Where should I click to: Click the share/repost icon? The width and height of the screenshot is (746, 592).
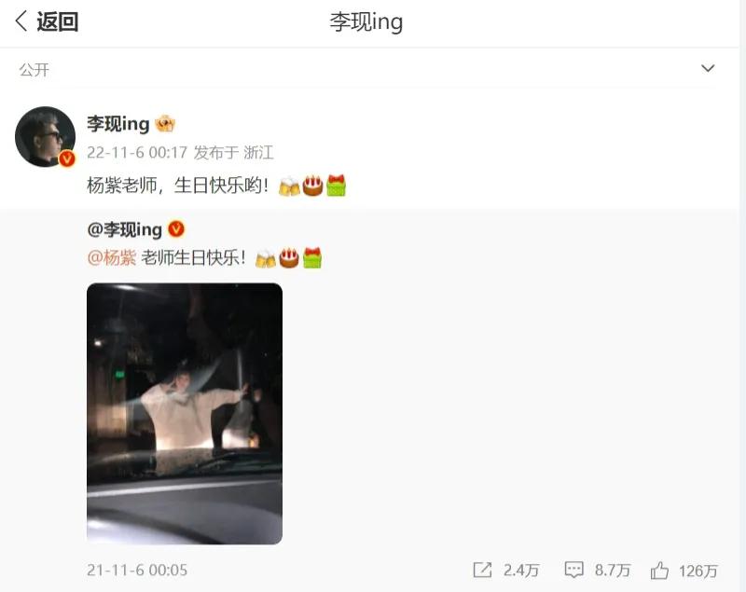pos(482,570)
